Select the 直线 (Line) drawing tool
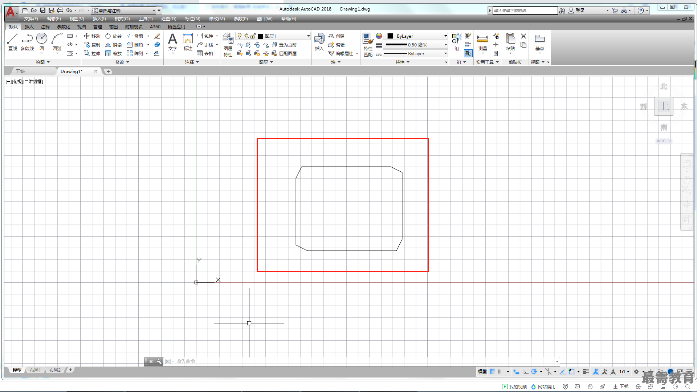The image size is (697, 392). [13, 41]
